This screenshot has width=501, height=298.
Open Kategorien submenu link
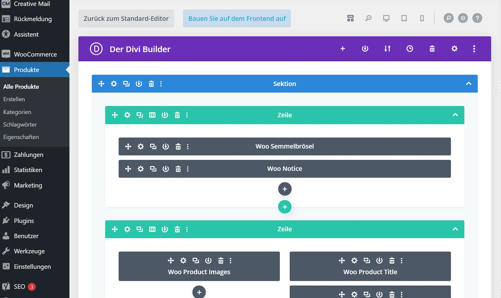click(17, 112)
